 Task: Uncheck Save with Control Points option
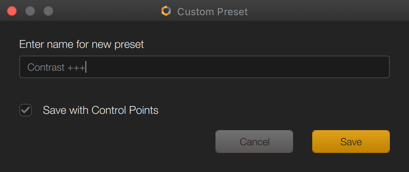click(x=26, y=110)
